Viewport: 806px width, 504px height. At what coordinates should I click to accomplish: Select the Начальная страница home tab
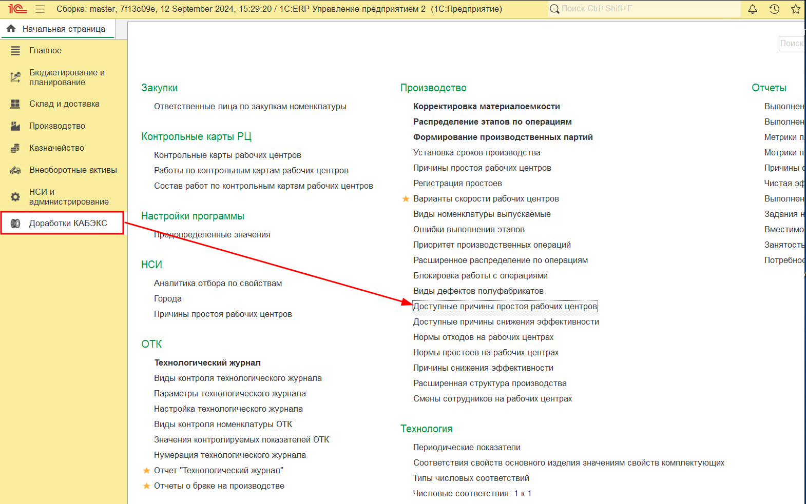tap(57, 29)
